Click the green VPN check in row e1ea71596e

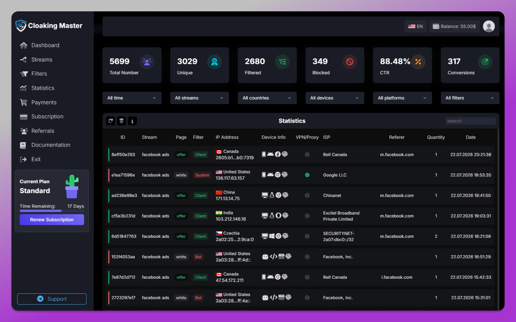pyautogui.click(x=307, y=175)
